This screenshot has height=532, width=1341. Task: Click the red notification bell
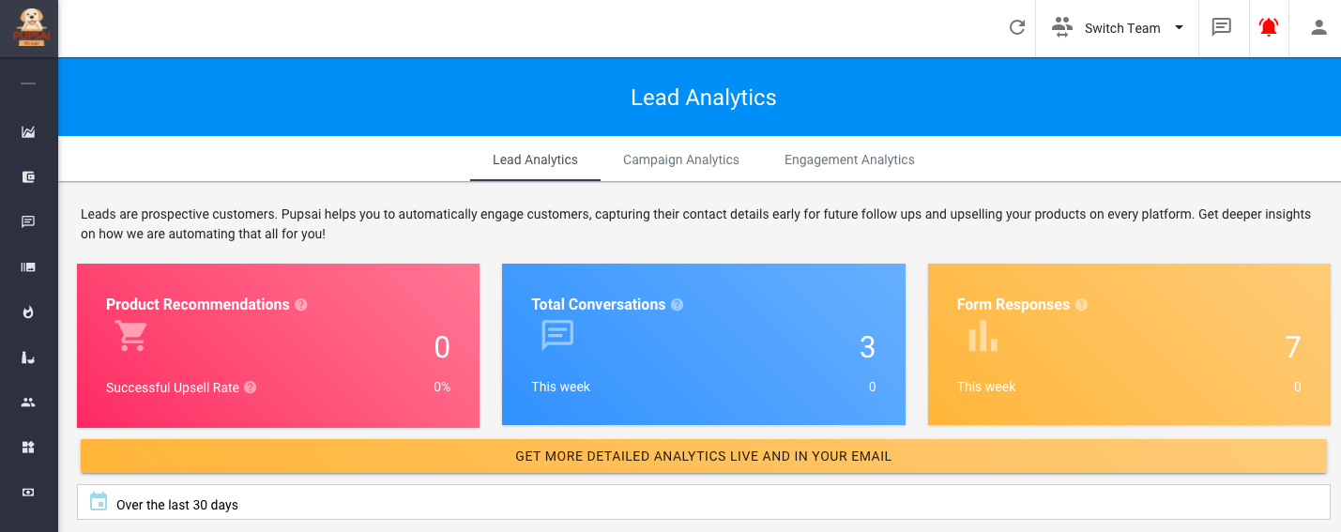(1269, 28)
